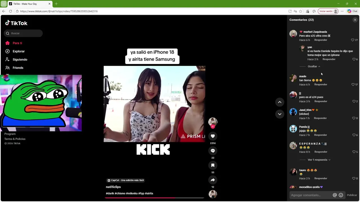
Task: Open nati1iclips profile name under video
Action: [113, 187]
